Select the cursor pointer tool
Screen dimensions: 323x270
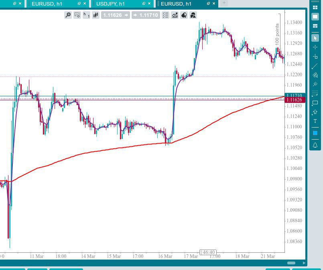(315, 38)
